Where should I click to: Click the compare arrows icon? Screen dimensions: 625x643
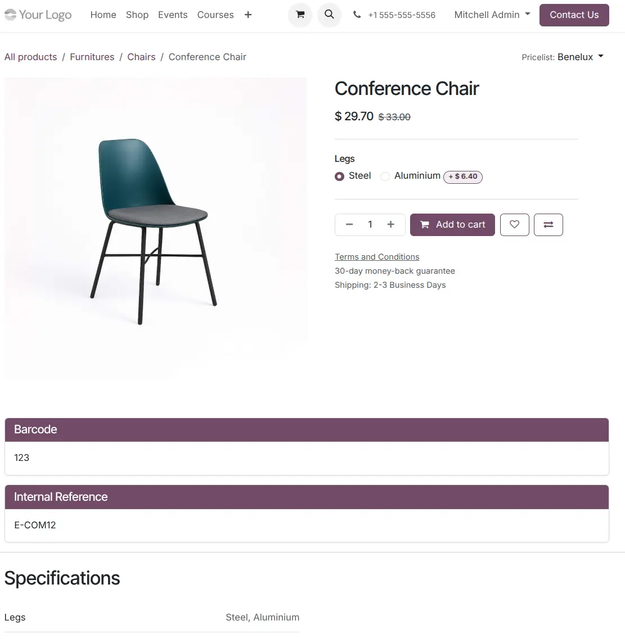click(x=548, y=225)
